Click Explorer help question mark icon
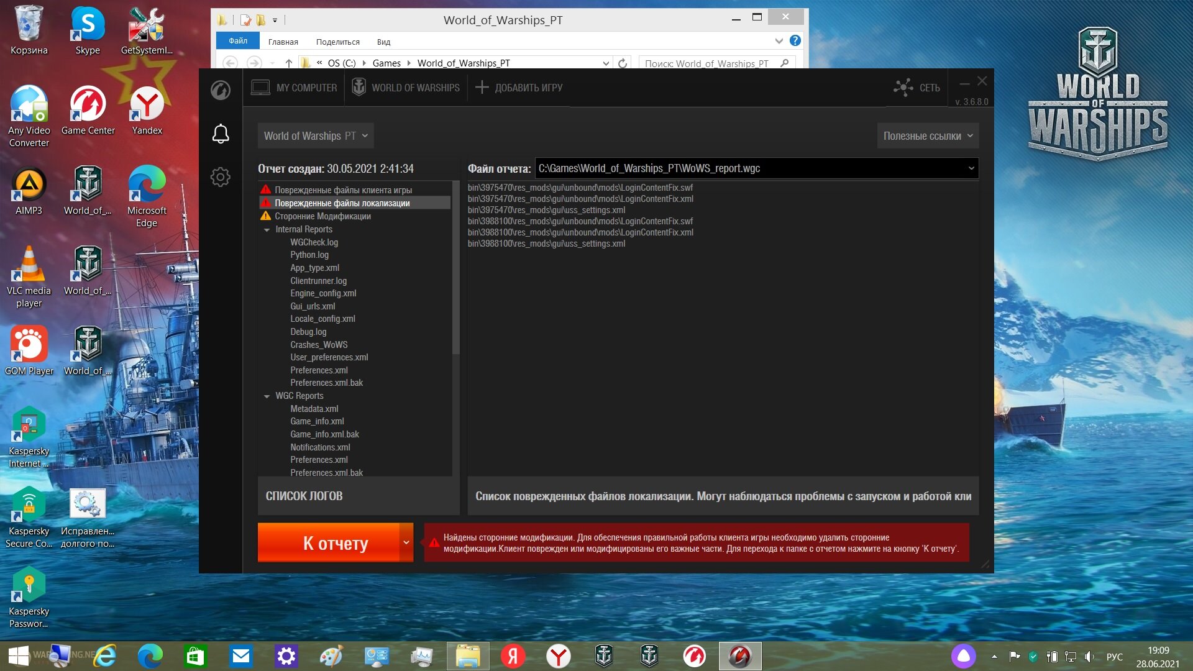The image size is (1193, 671). pyautogui.click(x=795, y=41)
